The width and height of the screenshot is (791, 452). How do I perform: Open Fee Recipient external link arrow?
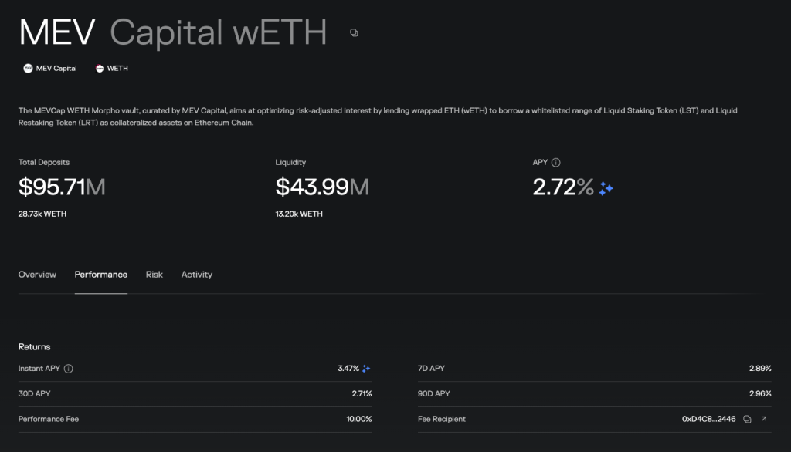[764, 419]
